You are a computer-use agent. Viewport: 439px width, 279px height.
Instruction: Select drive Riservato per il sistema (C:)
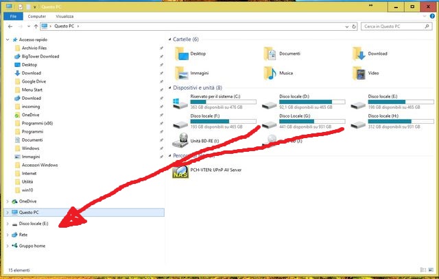pos(215,102)
